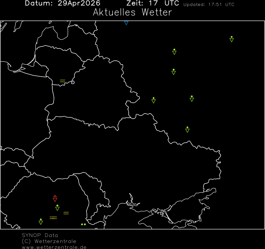265x249 pixels.
Task: Open the www.wetterzentrale.de link
Action: click(54, 247)
